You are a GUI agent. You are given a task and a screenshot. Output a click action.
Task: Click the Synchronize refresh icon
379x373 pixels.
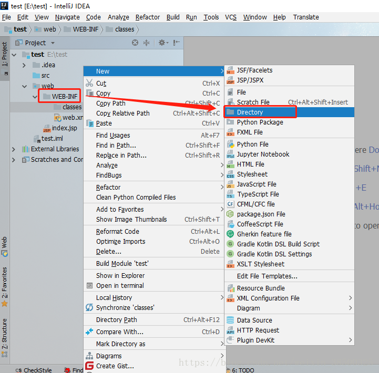point(89,307)
